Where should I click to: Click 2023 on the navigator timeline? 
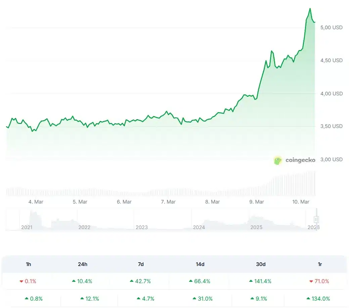click(142, 227)
